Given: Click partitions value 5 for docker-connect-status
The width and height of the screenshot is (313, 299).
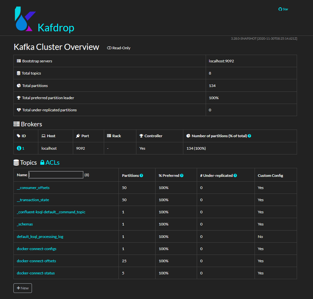Looking at the screenshot, I should coord(123,273).
